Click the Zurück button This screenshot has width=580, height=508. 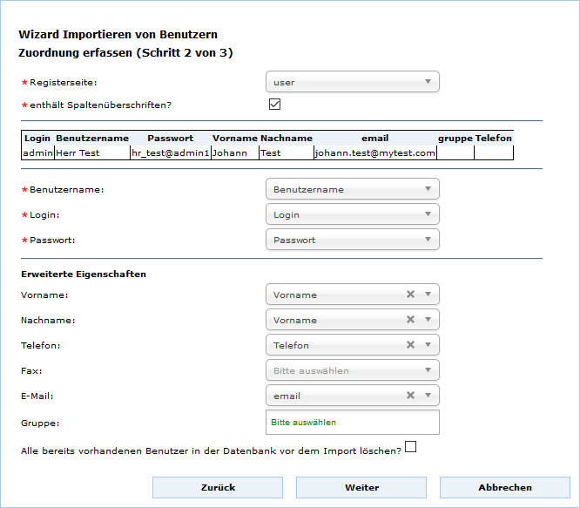click(x=218, y=487)
